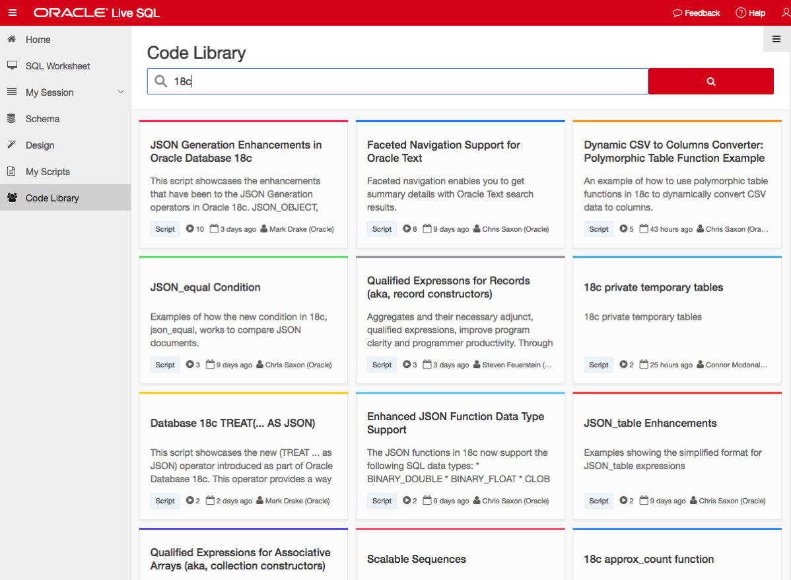Click Script tag on JSON_table Enhancements card
The height and width of the screenshot is (580, 791).
(x=599, y=501)
